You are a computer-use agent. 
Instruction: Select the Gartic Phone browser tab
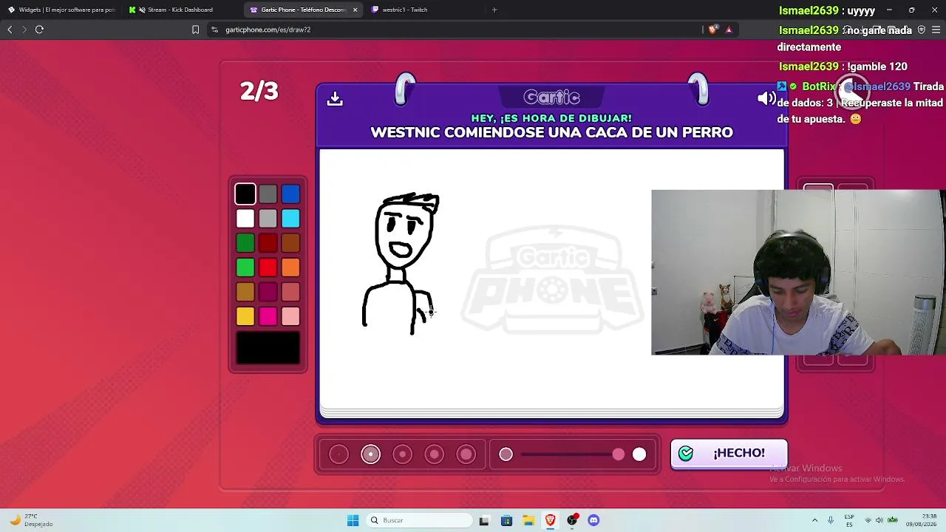303,10
